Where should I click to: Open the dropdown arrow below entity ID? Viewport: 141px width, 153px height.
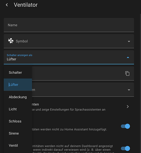pyautogui.click(x=129, y=90)
